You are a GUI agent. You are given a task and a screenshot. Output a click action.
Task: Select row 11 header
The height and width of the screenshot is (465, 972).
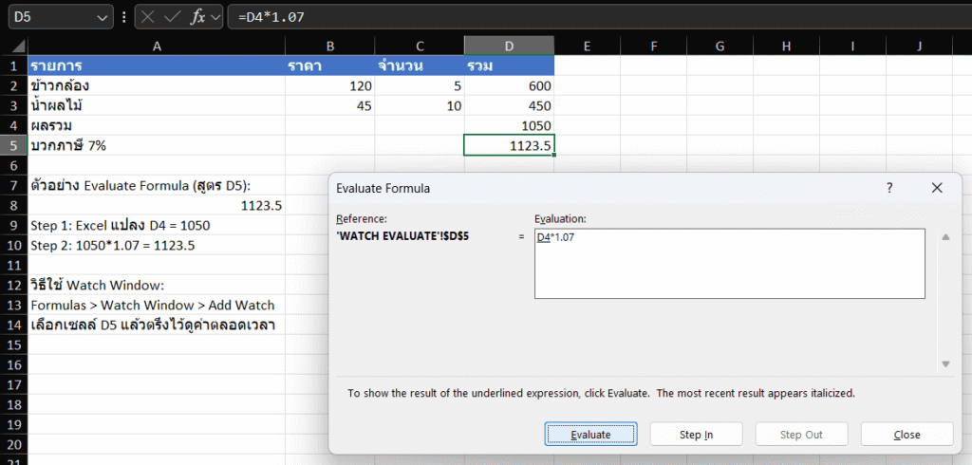13,266
